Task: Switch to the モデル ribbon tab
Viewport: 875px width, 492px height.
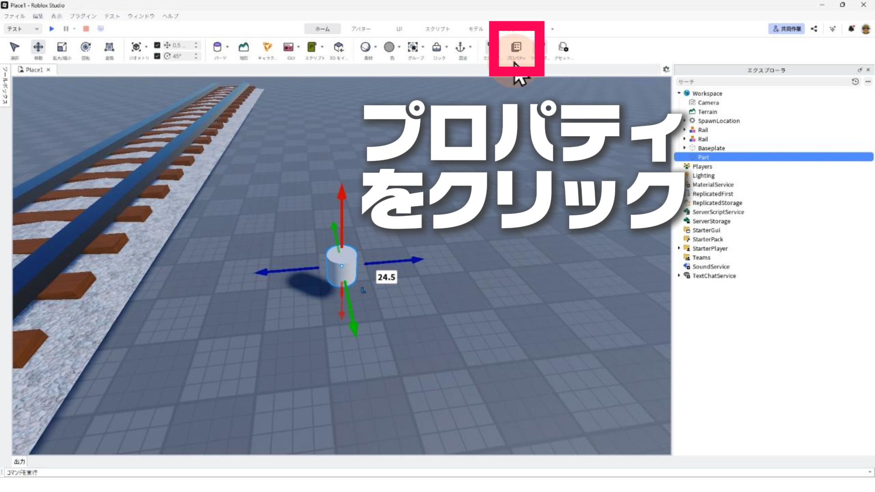Action: click(476, 29)
